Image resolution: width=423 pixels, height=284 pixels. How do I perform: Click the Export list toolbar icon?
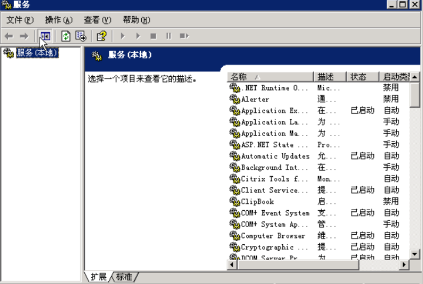(81, 36)
